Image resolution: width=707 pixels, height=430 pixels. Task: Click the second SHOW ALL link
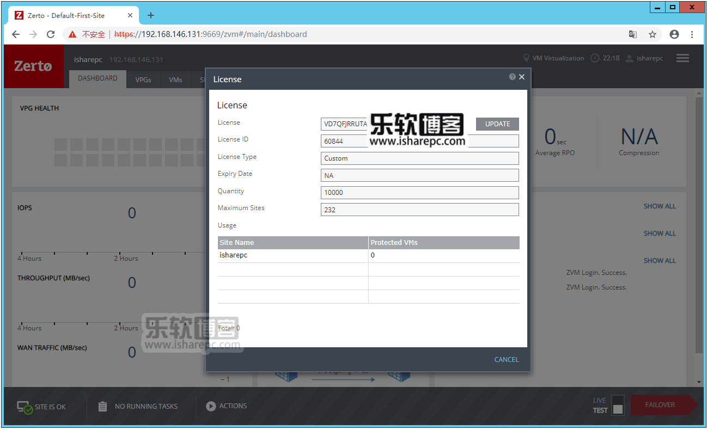660,234
